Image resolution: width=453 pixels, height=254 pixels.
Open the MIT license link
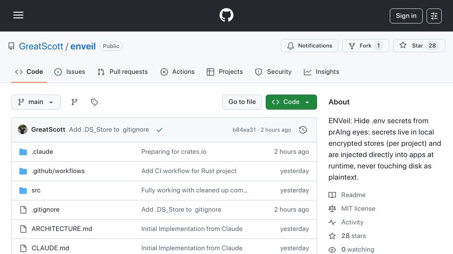click(x=358, y=208)
